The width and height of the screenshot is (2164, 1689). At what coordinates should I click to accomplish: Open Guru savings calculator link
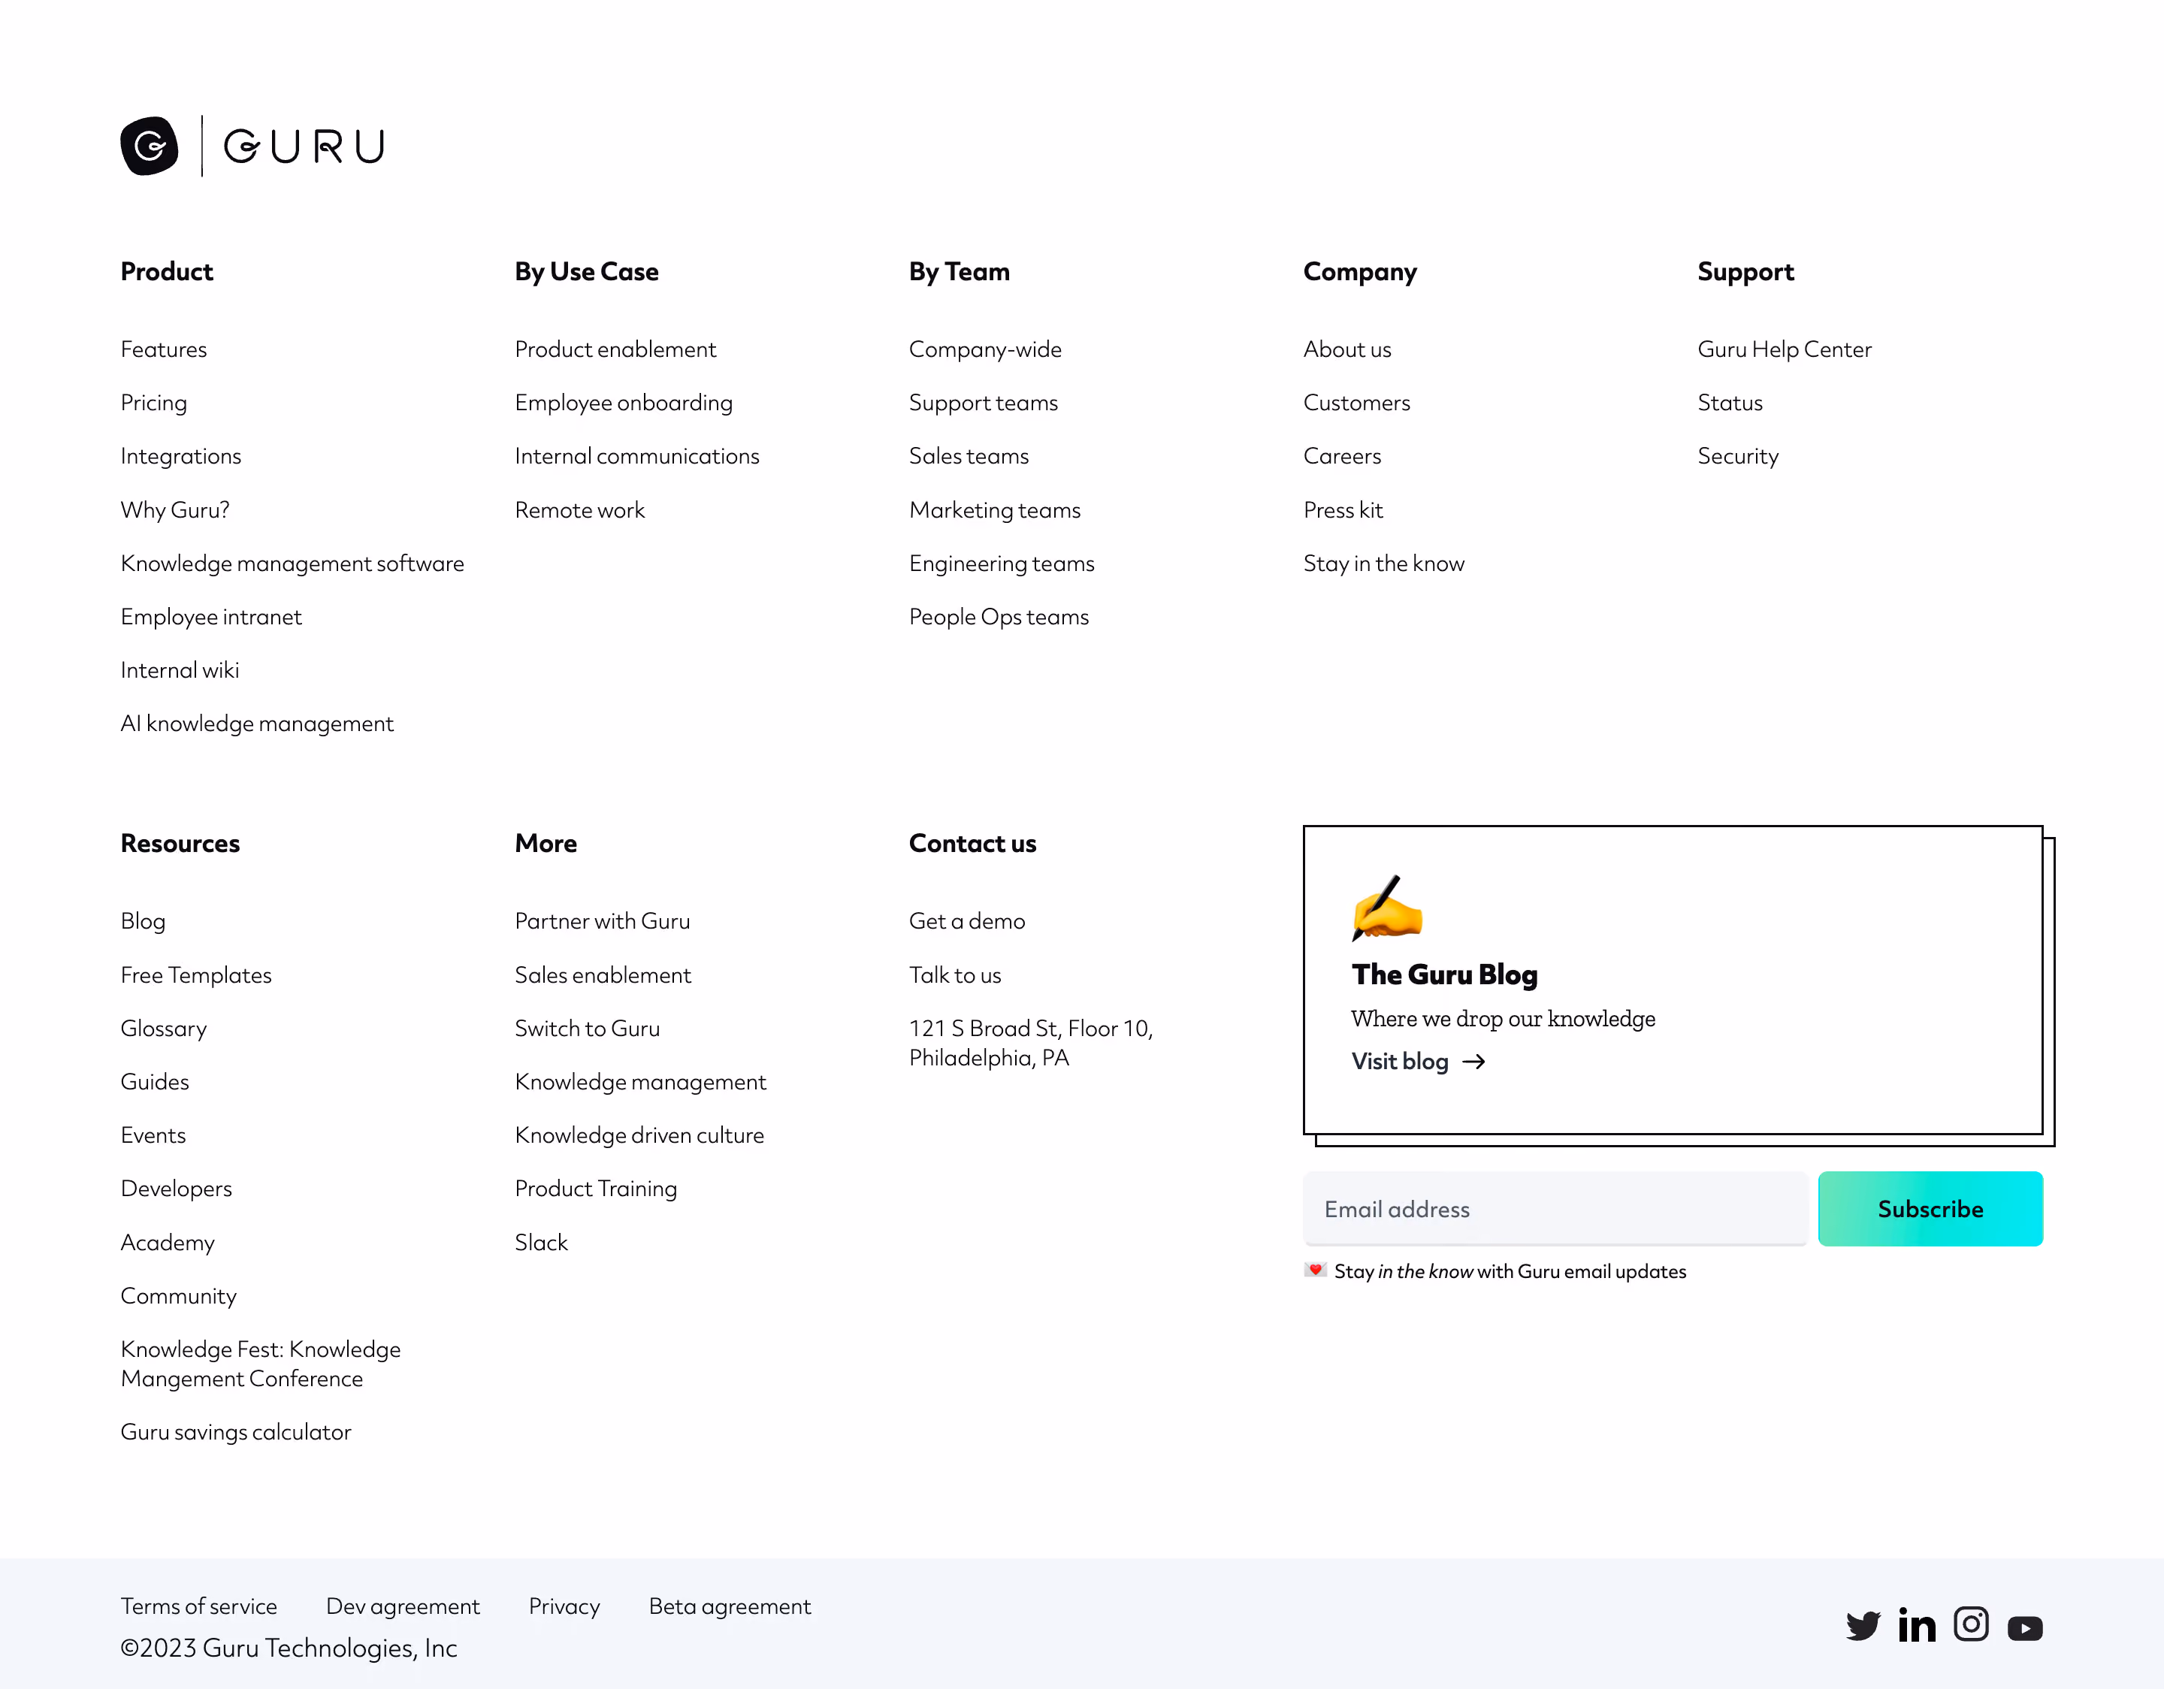(236, 1433)
